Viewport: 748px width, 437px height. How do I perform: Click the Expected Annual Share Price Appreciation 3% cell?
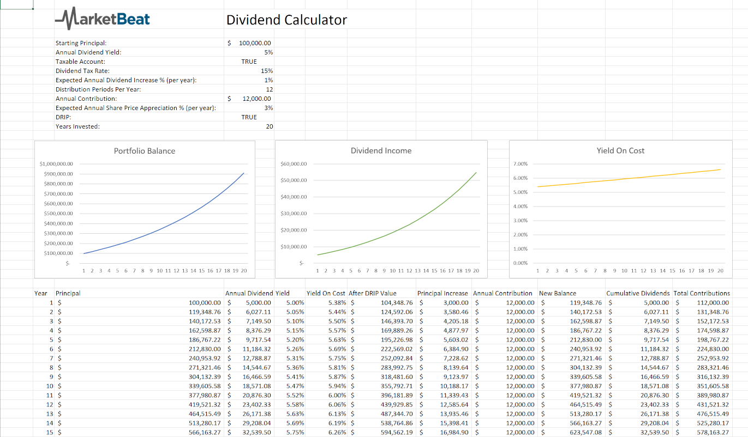[x=268, y=108]
